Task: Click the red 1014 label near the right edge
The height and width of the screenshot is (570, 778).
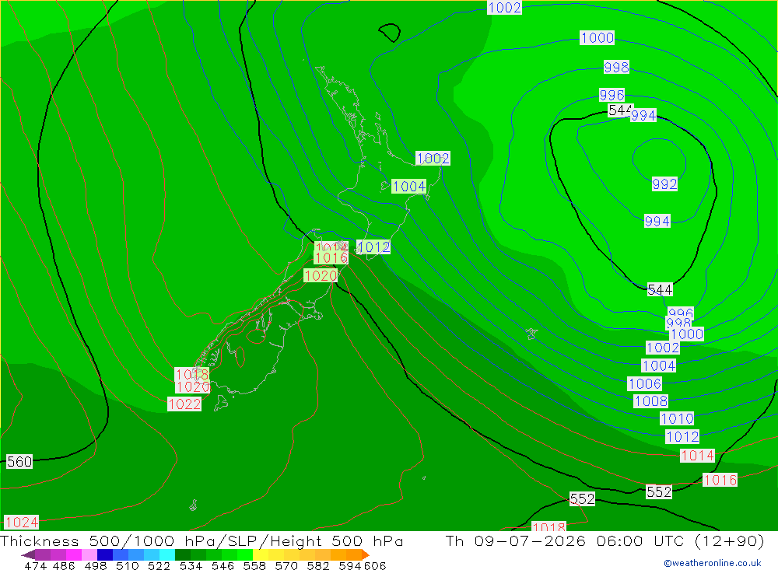Action: point(697,456)
